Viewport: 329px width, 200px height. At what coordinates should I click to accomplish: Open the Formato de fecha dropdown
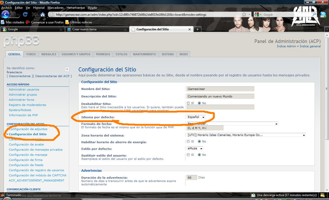coord(232,124)
